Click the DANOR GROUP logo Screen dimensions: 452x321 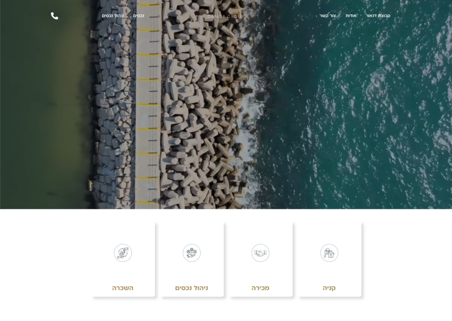pyautogui.click(x=226, y=16)
